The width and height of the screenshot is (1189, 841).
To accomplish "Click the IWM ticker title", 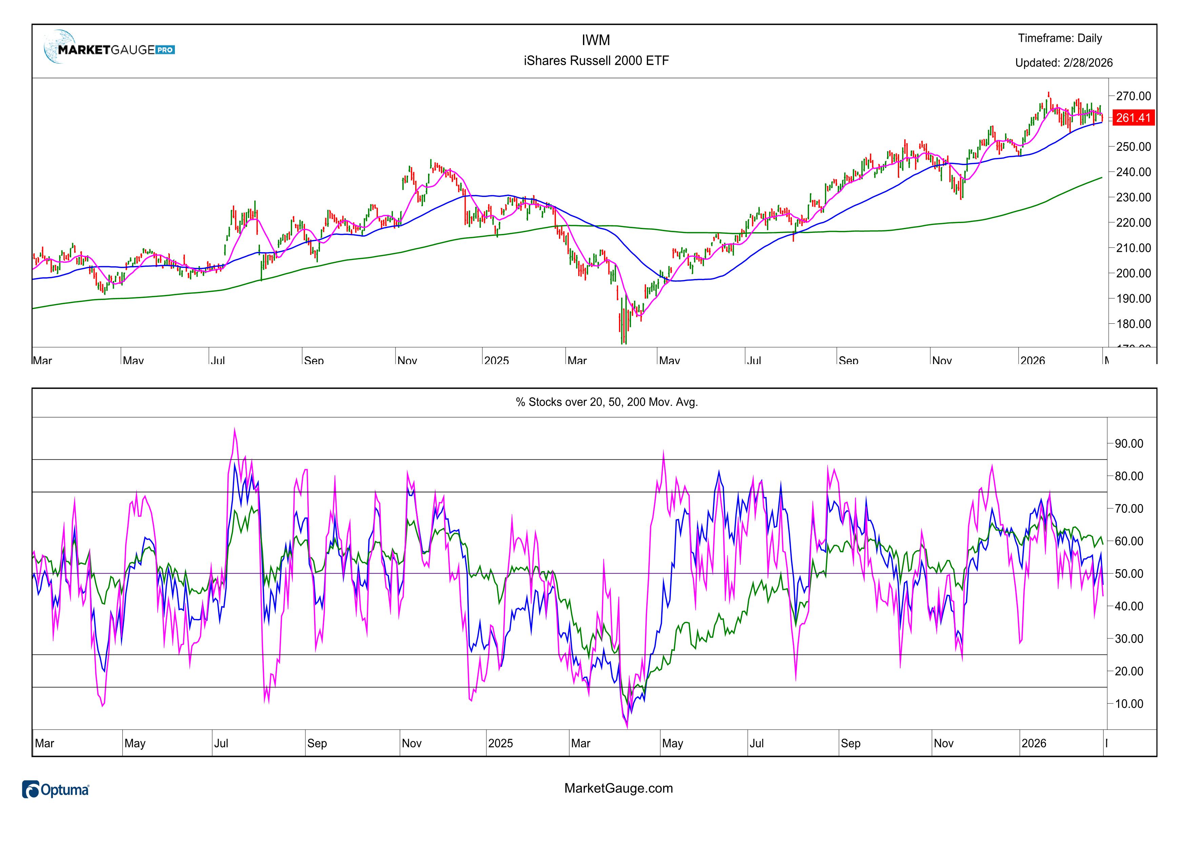I will tap(596, 40).
